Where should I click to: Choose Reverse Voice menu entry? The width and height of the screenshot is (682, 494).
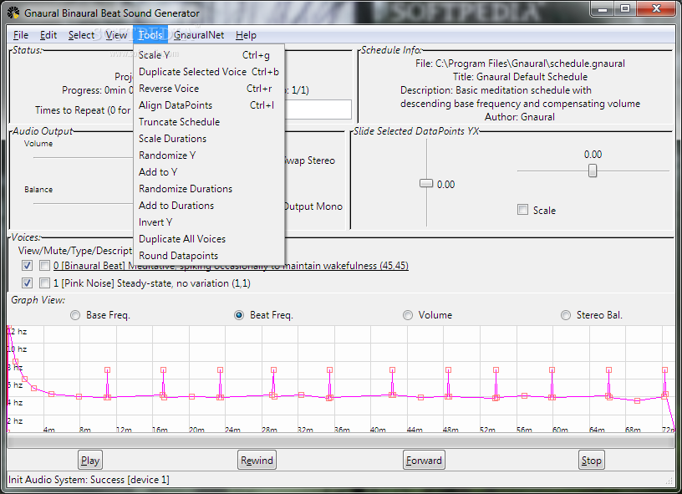[209, 89]
